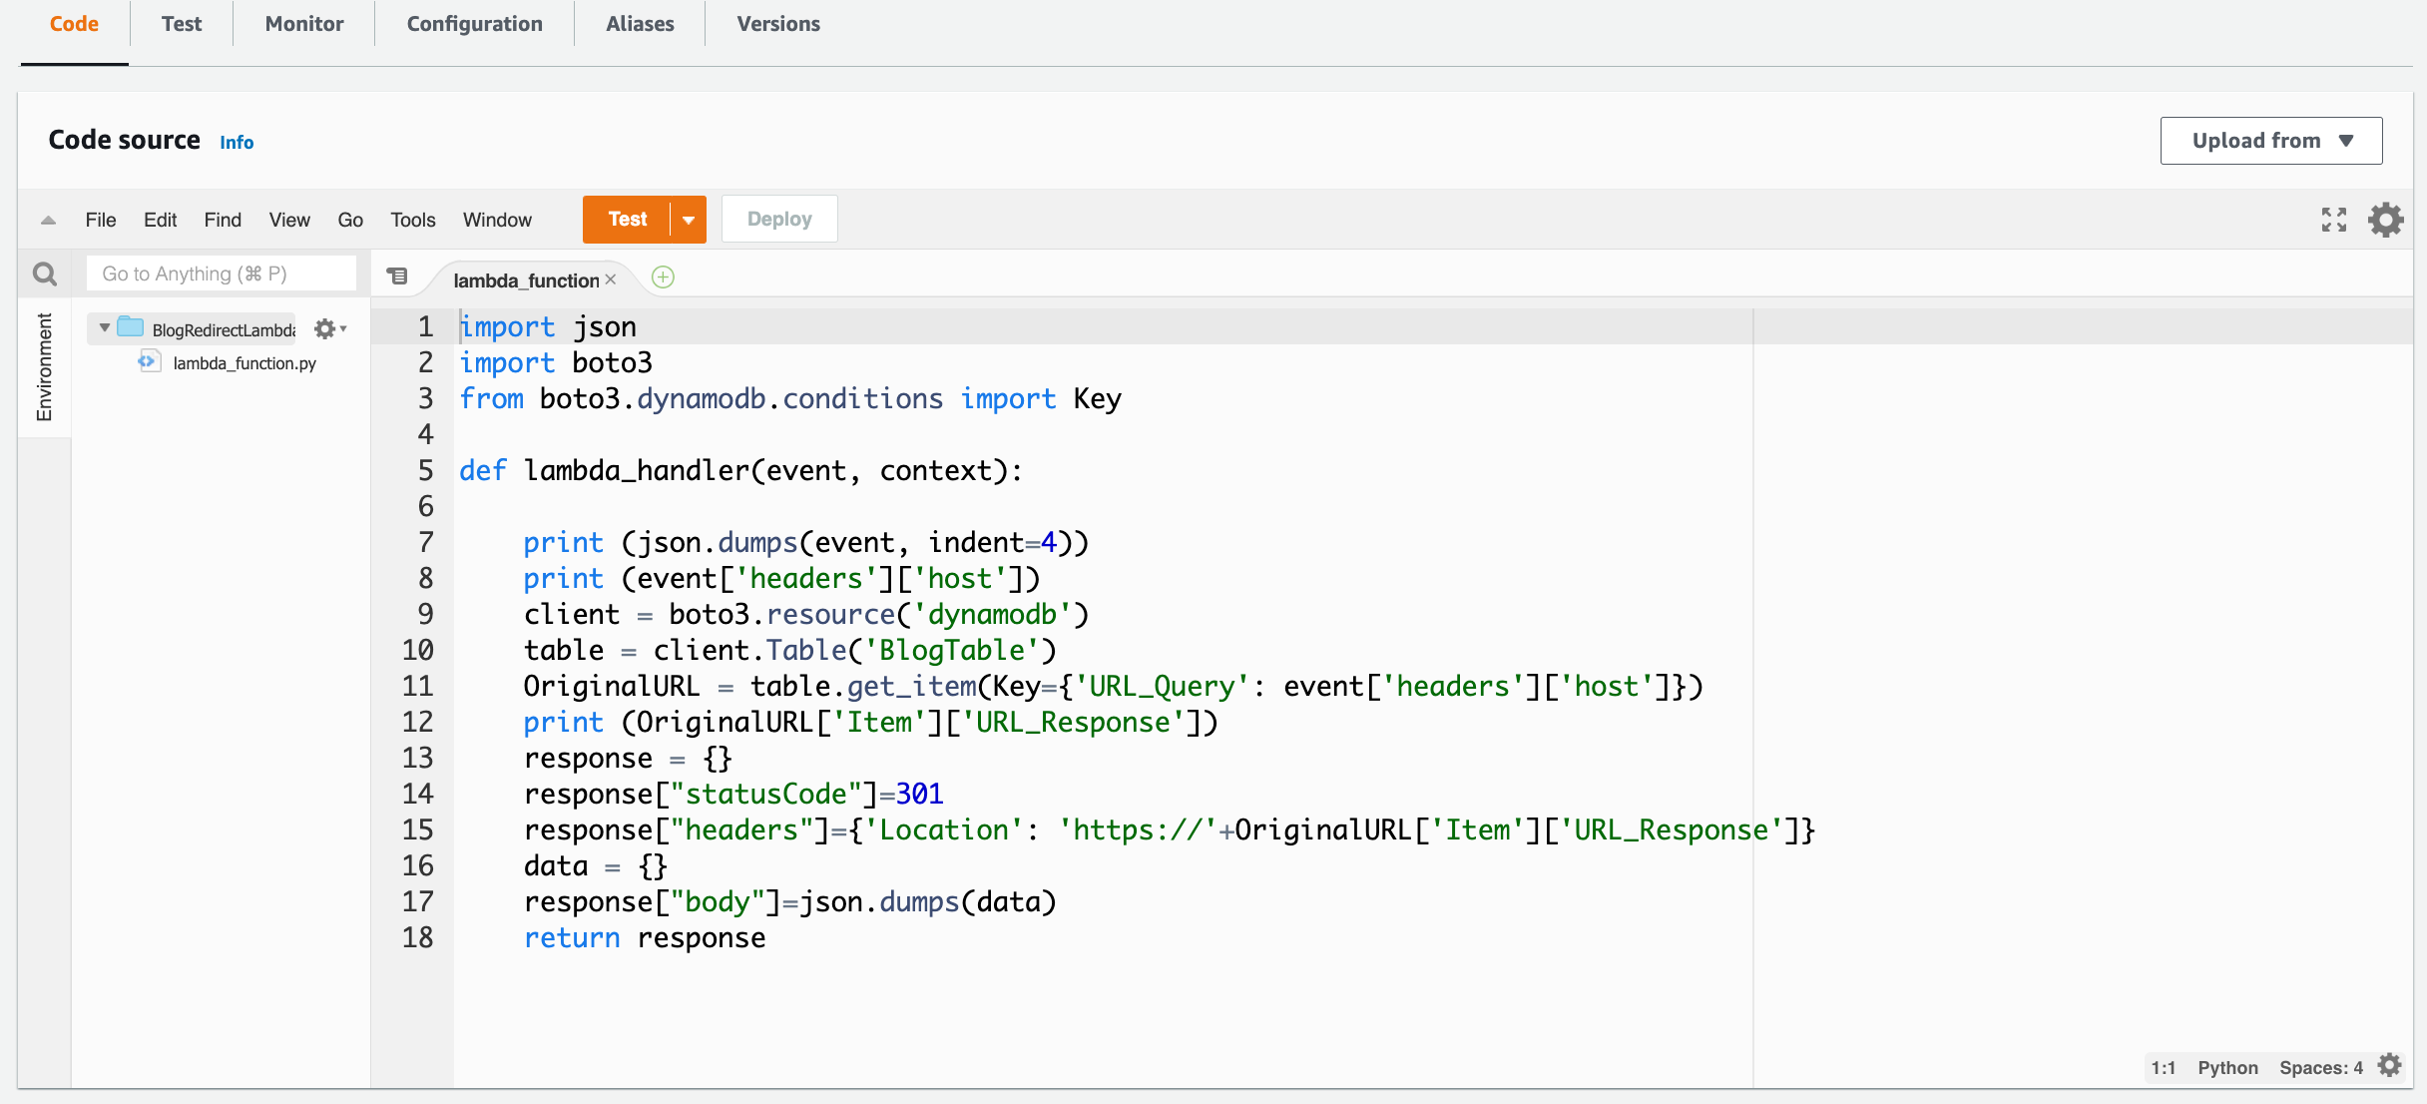Run the Test button
Screen dimensions: 2427x1104
628,219
